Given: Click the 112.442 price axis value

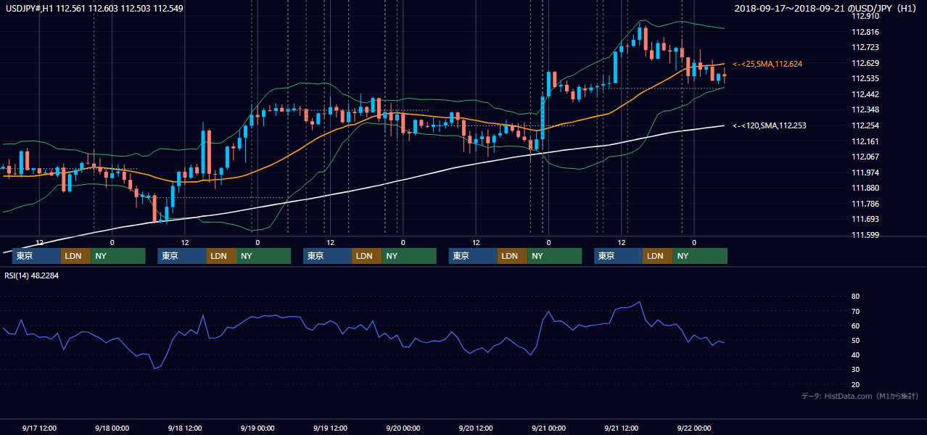Looking at the screenshot, I should [865, 94].
